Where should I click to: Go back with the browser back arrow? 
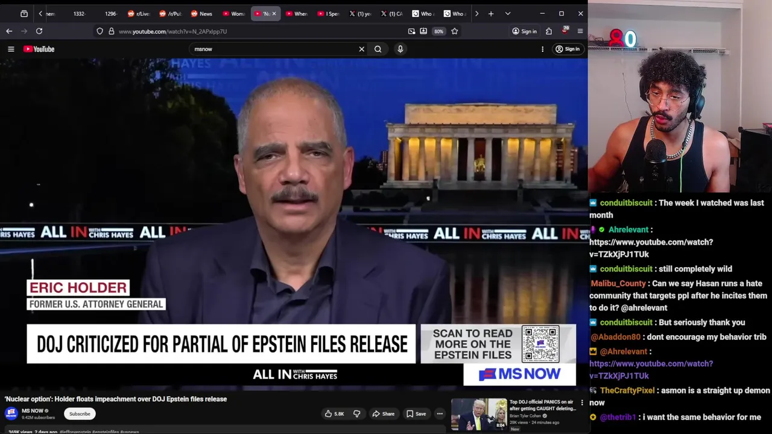pos(9,31)
